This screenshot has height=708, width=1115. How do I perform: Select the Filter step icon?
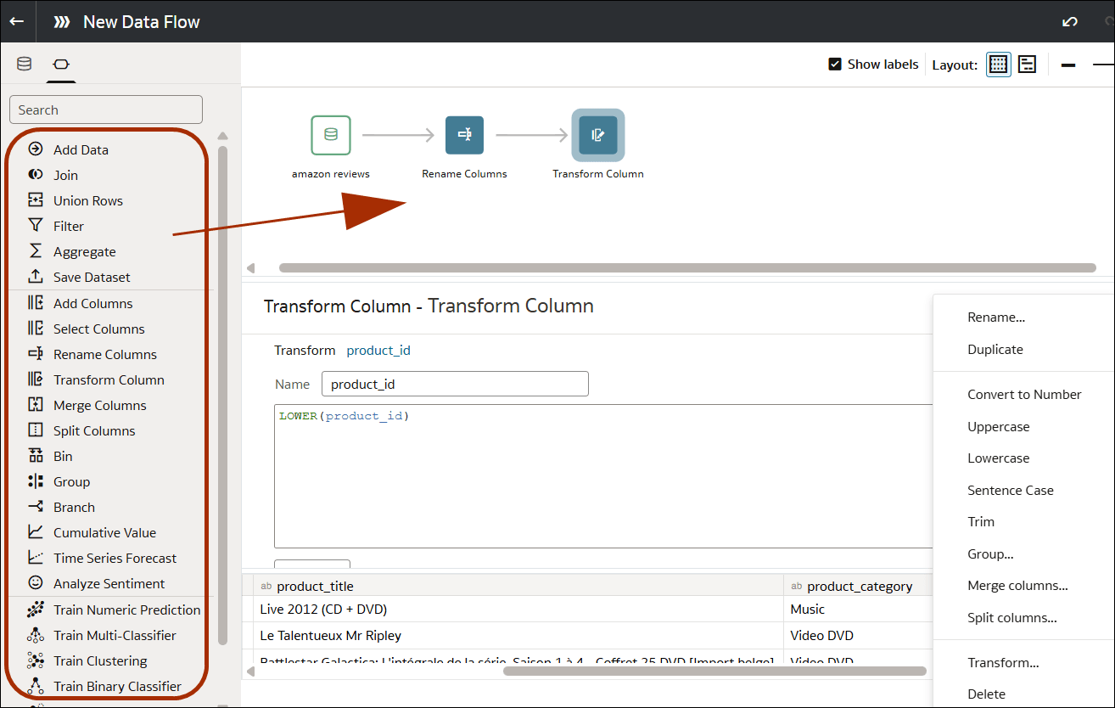[34, 226]
